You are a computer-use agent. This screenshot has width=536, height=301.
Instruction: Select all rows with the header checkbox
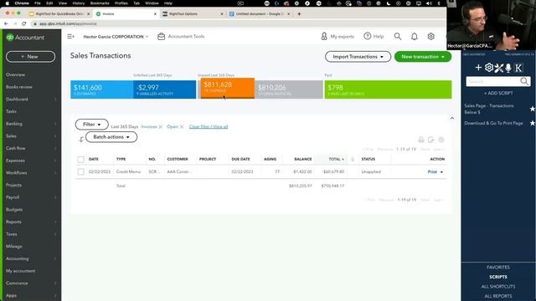(x=80, y=160)
